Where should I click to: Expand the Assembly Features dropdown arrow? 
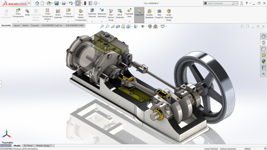(x=92, y=21)
